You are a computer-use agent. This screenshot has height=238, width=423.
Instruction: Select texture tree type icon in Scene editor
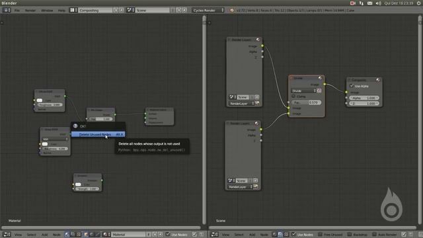pos(286,235)
